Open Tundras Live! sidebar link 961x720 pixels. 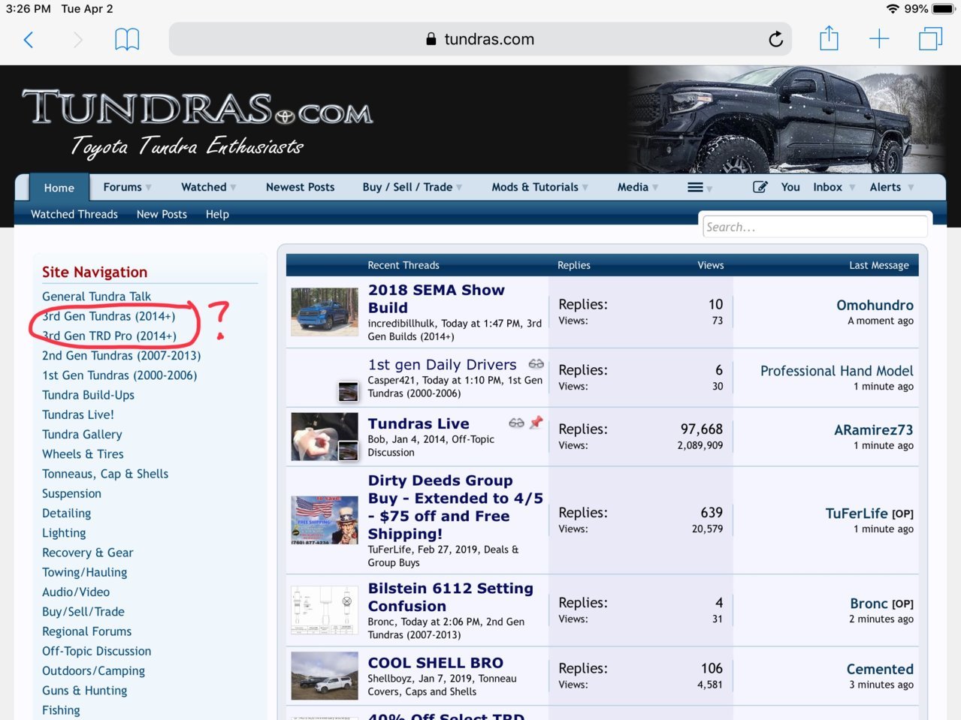[x=78, y=414]
